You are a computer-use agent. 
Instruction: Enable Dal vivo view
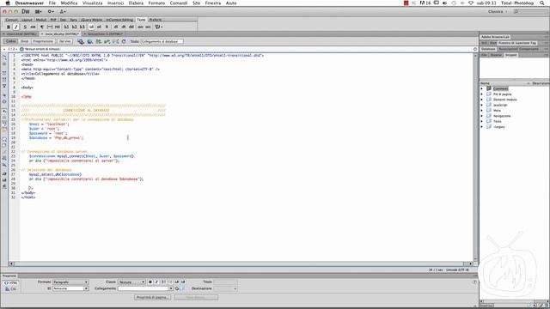tap(65, 41)
